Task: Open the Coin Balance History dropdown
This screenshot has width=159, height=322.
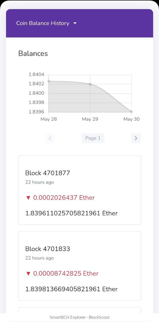Action: (46, 23)
